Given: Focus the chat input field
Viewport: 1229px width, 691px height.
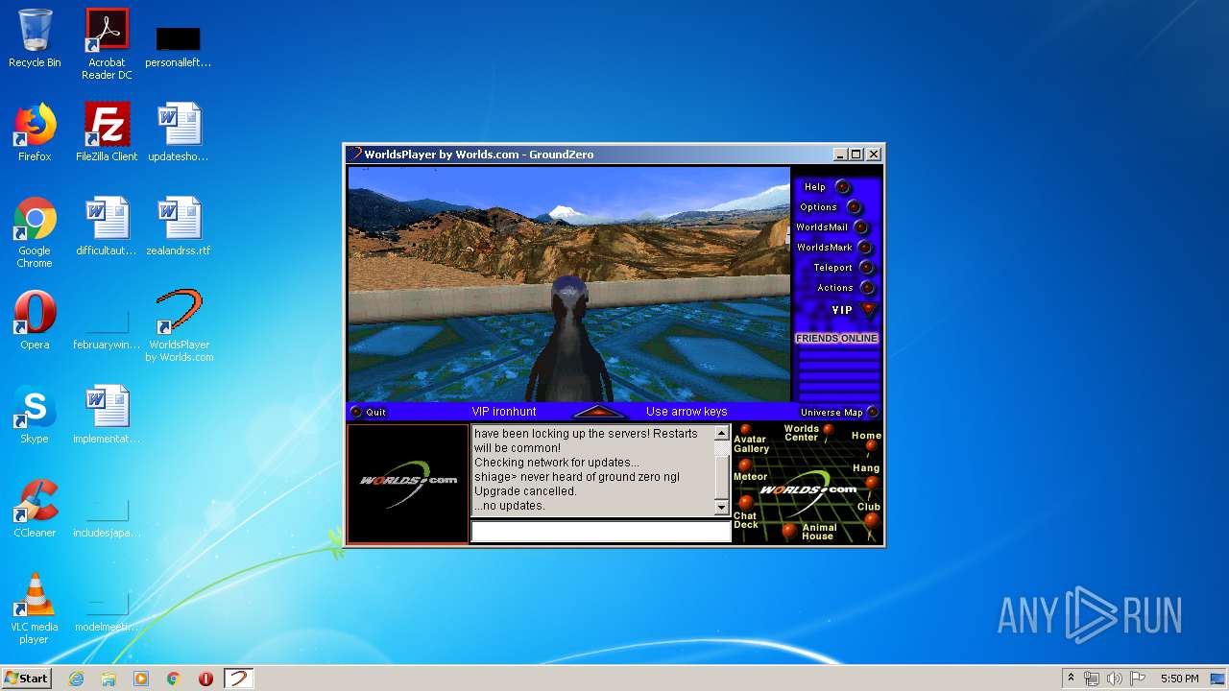Looking at the screenshot, I should coord(601,532).
